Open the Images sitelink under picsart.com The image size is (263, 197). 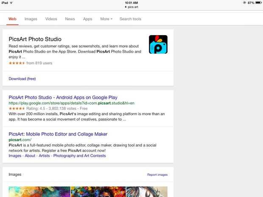pos(15,156)
